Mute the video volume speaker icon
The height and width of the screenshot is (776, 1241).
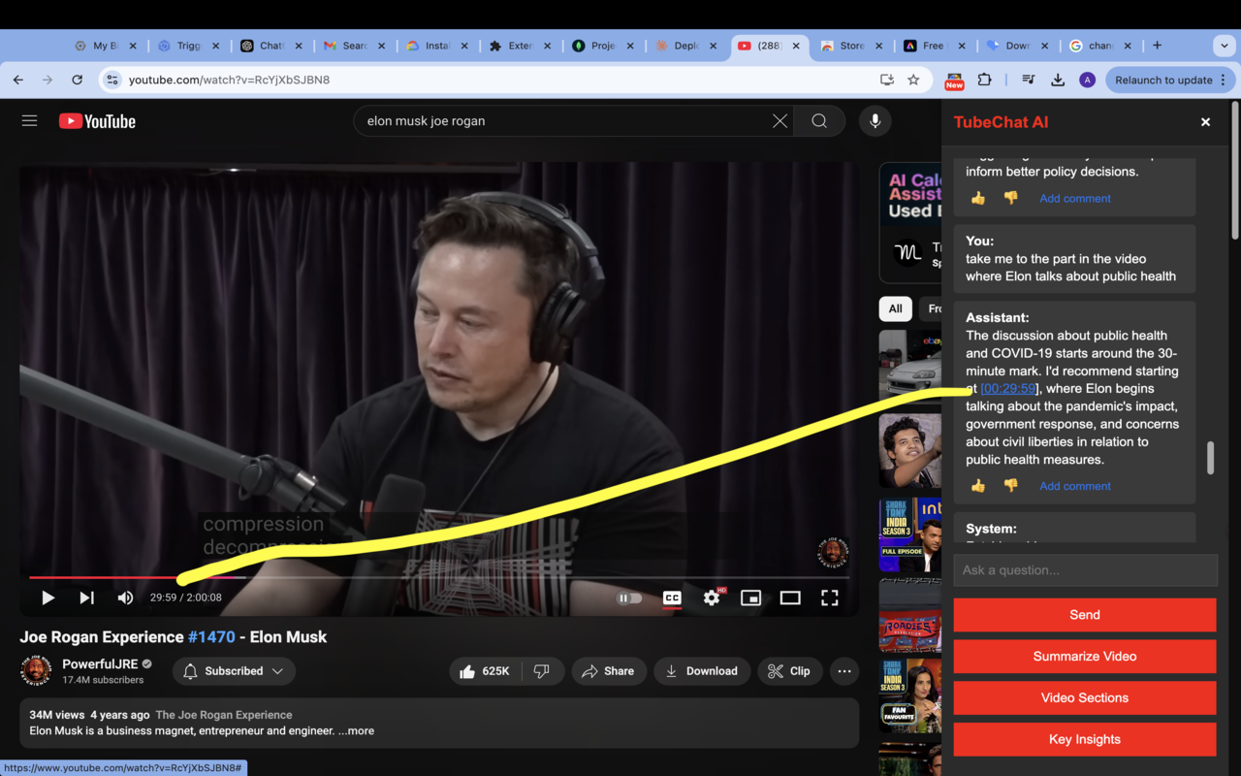pos(125,598)
